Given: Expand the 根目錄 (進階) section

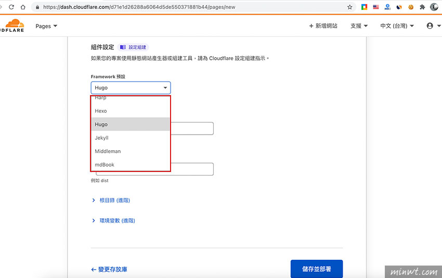Looking at the screenshot, I should [x=111, y=200].
